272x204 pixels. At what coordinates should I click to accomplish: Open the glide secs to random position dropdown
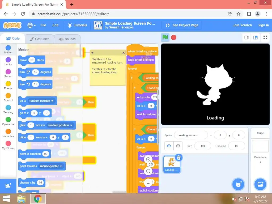point(60,125)
